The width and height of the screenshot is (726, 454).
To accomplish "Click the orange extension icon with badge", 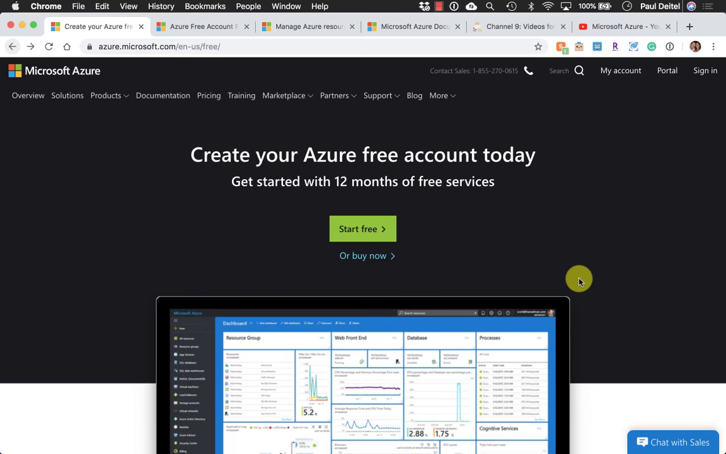I will coord(561,47).
